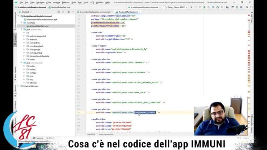267x150 pixels.
Task: Click the Attach Debugger to Process icon
Action: 217,7
